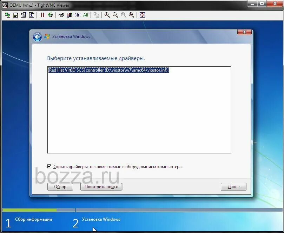Toggle the Ctrl key toolbar button
Viewport: 284px width, 233px height.
pos(77,15)
